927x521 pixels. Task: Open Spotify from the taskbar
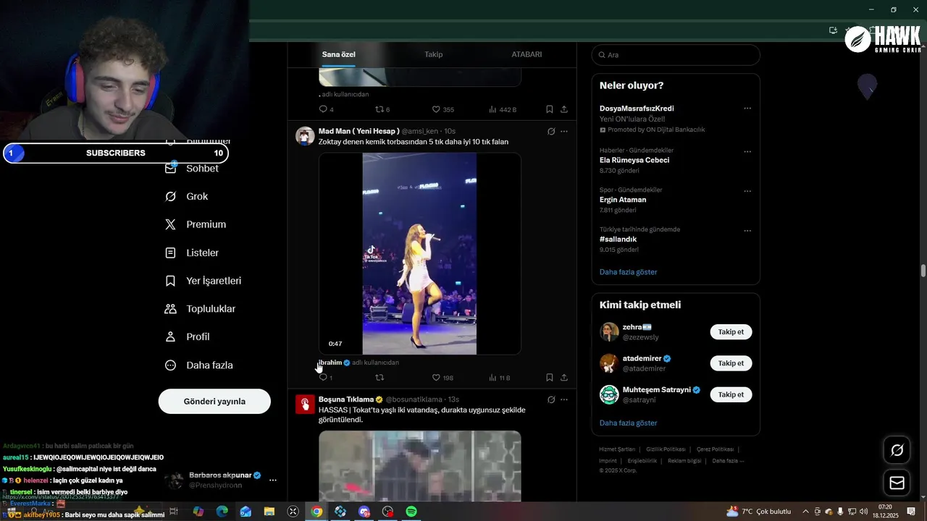[x=411, y=512]
